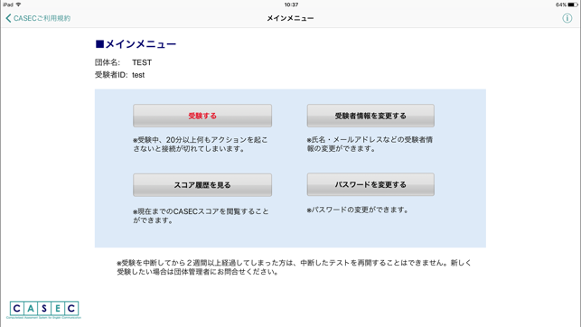Screen dimensions: 581x327
Task: Start the test with 受験する button
Action: (x=202, y=116)
